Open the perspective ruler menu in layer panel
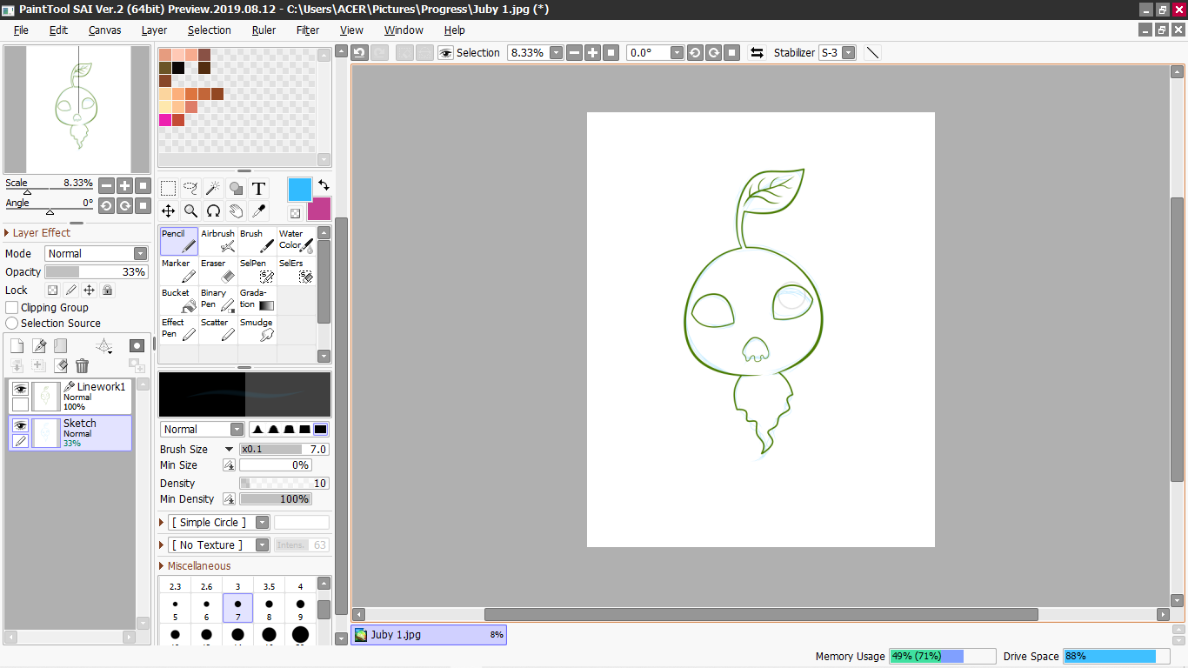The height and width of the screenshot is (668, 1188). [x=103, y=346]
